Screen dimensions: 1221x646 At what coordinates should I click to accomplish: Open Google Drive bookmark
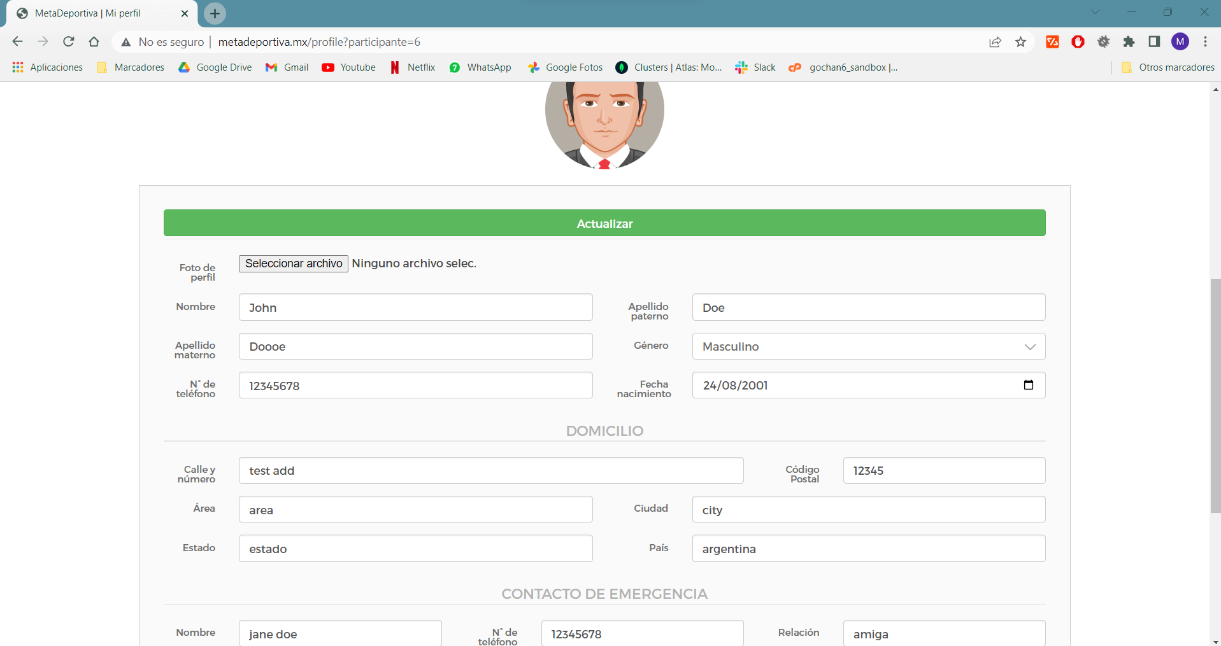pos(215,67)
